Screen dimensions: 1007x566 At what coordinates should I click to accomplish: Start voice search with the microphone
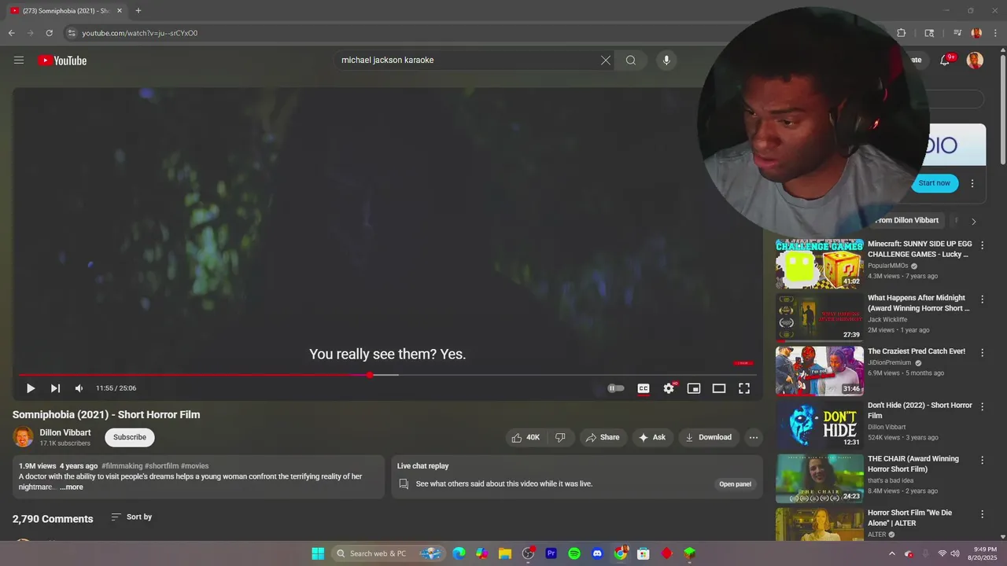pos(666,61)
